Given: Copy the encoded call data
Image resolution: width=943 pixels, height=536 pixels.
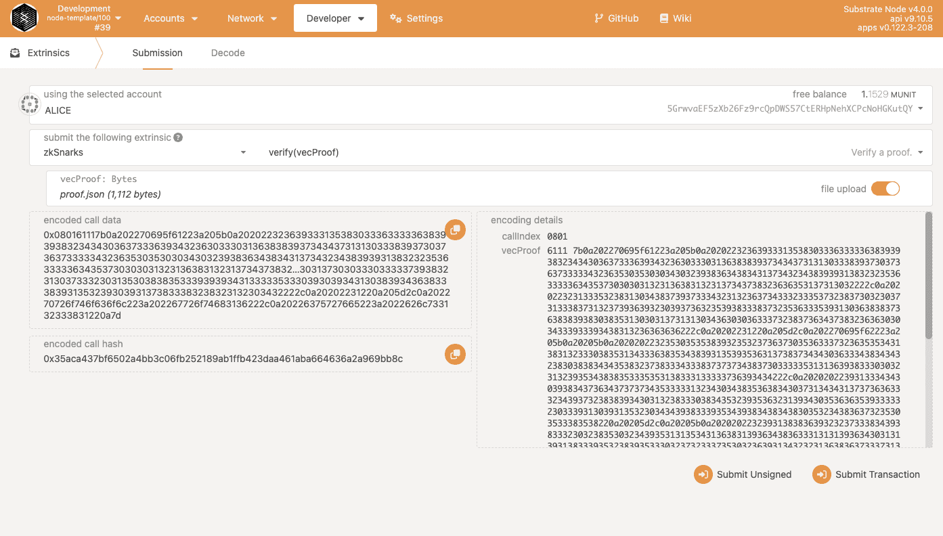Looking at the screenshot, I should click(x=455, y=229).
